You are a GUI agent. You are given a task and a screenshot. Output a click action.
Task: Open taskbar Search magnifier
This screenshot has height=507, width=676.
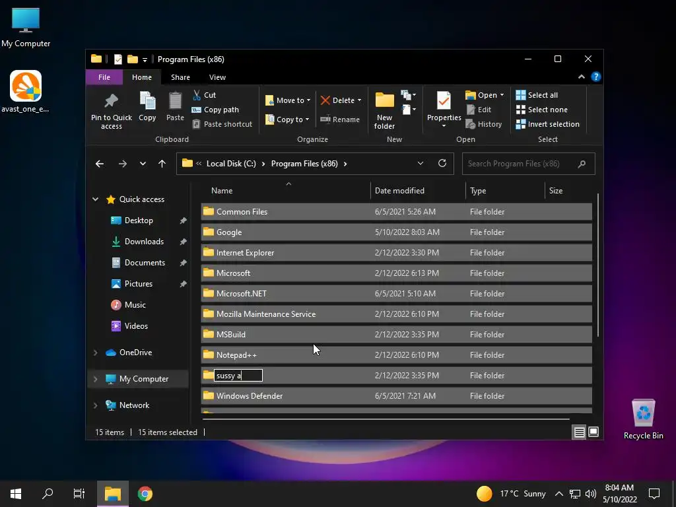pos(48,494)
